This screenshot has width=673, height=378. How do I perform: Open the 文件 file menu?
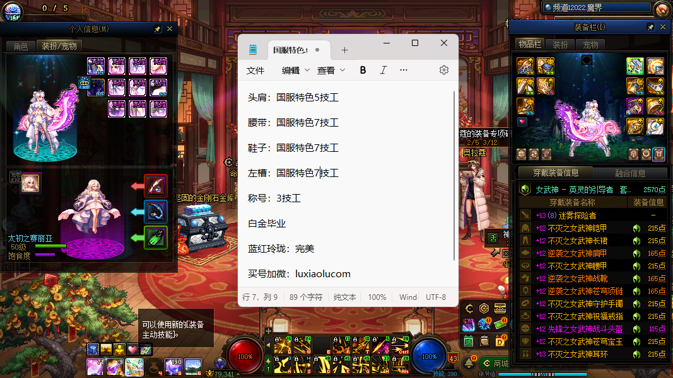(255, 70)
